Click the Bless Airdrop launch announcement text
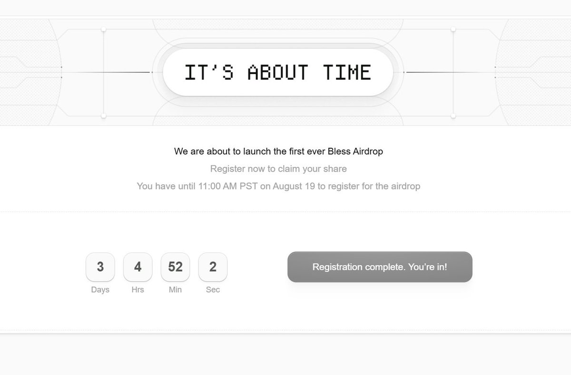This screenshot has width=571, height=375. pos(278,152)
